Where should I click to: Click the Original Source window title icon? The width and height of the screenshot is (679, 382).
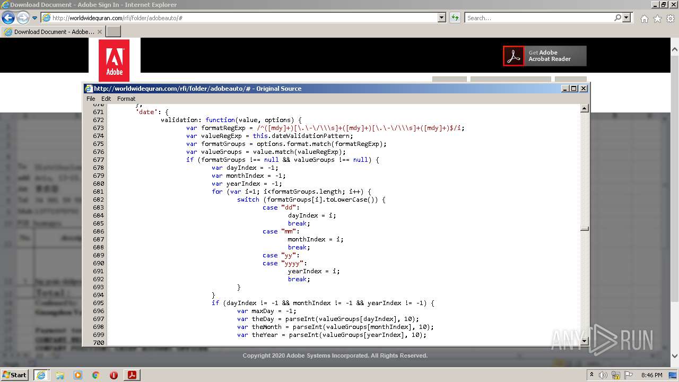89,89
